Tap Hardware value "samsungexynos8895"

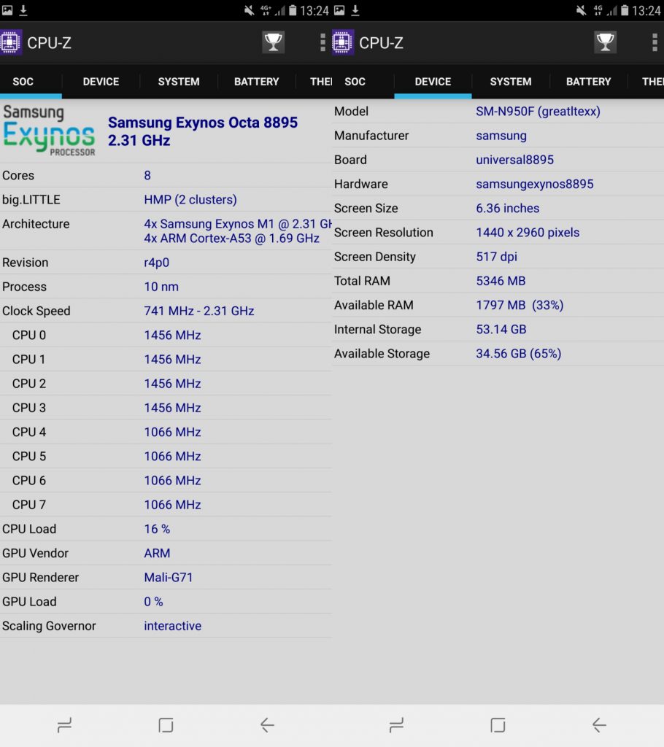coord(534,184)
